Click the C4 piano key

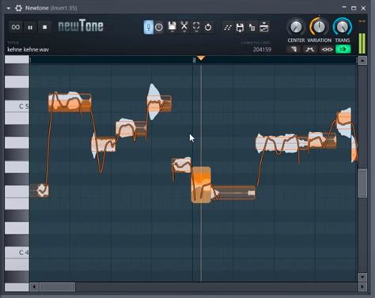[x=17, y=252]
